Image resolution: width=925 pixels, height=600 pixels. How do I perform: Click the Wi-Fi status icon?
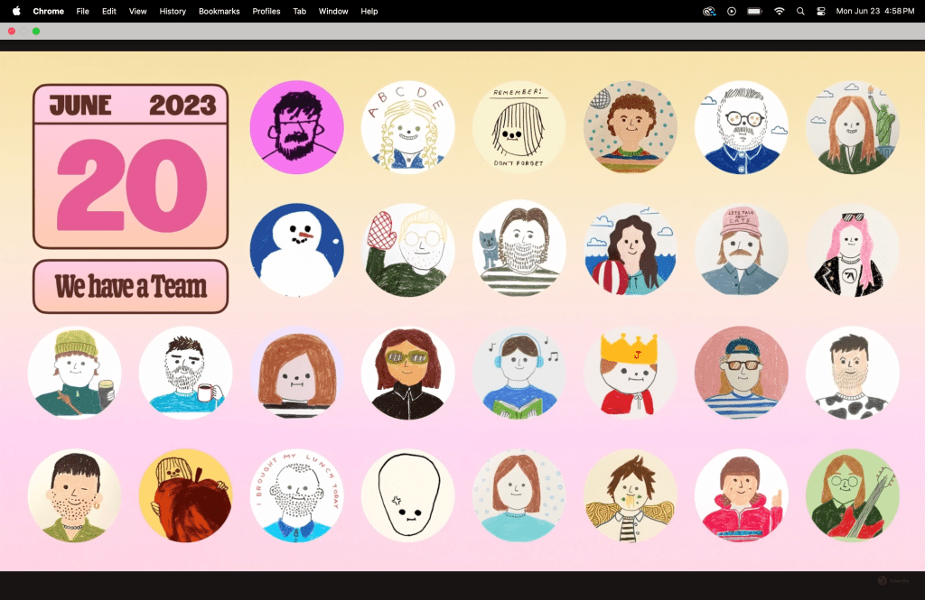click(779, 12)
